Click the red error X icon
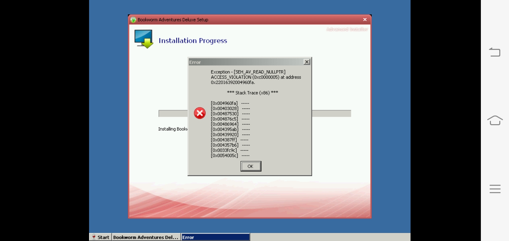This screenshot has height=241, width=509. [x=200, y=113]
